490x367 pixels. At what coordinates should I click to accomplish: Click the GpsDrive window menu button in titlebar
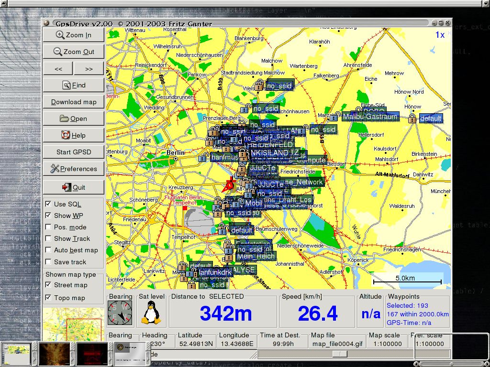(x=46, y=23)
